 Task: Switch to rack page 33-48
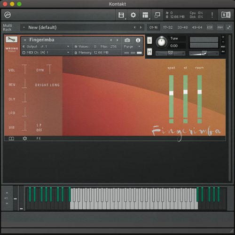click(x=182, y=27)
